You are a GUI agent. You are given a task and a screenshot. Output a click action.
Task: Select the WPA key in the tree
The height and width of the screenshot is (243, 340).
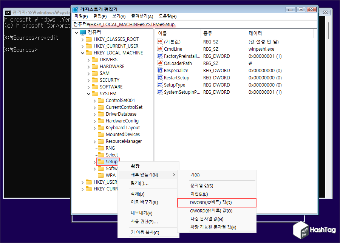click(111, 175)
